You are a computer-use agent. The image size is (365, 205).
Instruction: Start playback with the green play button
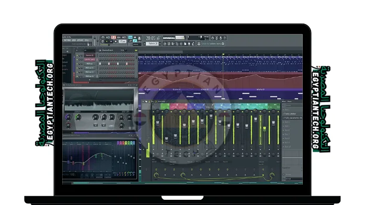click(x=107, y=41)
